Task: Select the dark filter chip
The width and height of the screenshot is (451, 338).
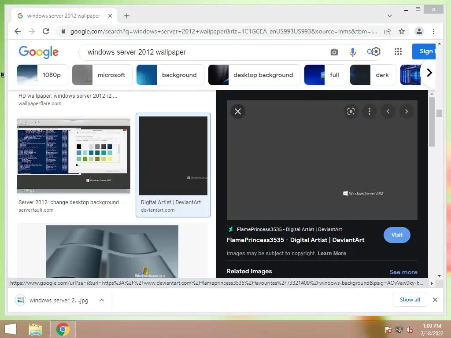Action: 373,75
